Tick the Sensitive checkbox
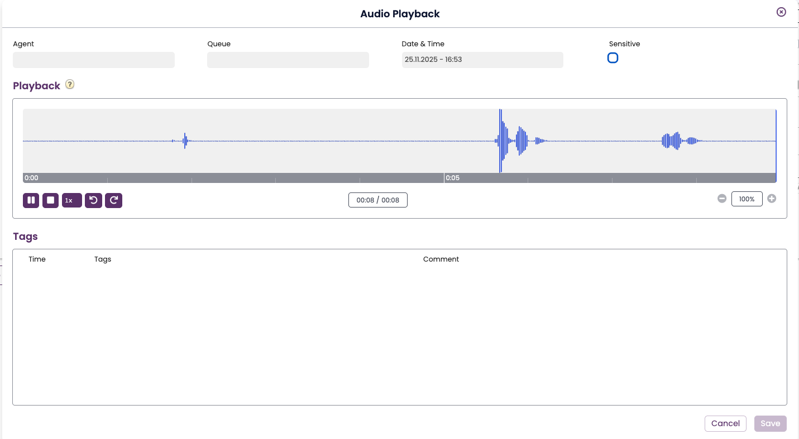 [x=613, y=58]
